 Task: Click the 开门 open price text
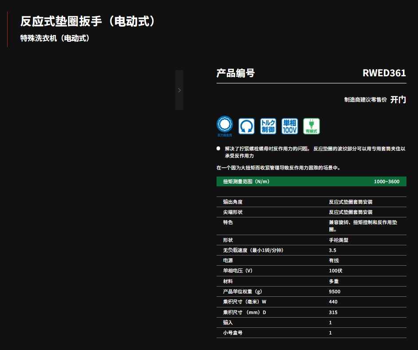coord(398,100)
